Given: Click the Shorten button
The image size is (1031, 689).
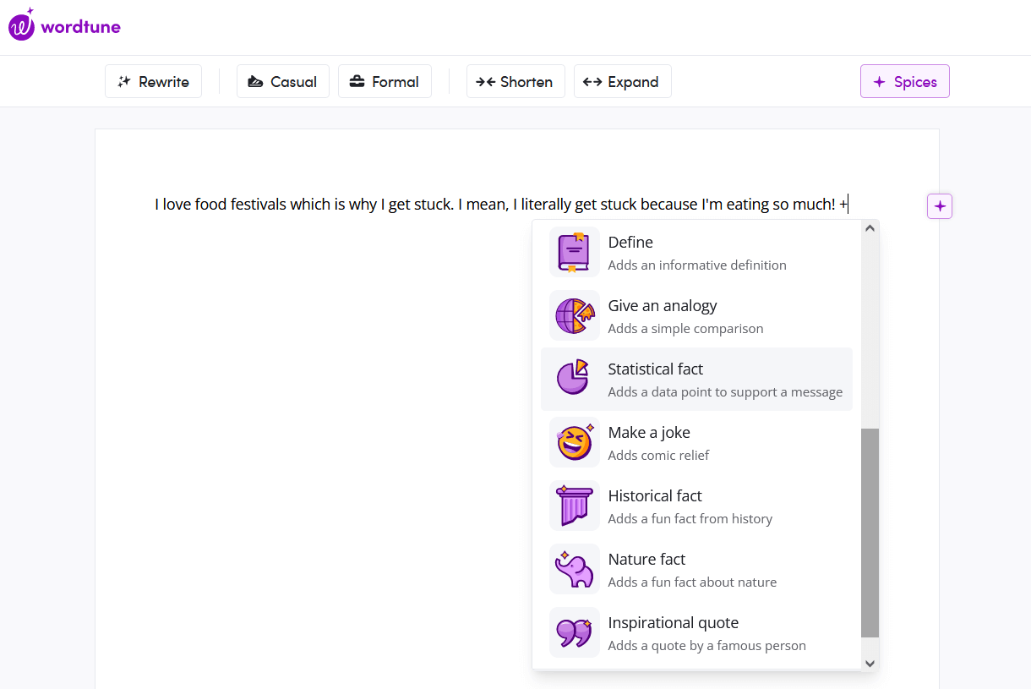Looking at the screenshot, I should click(515, 81).
